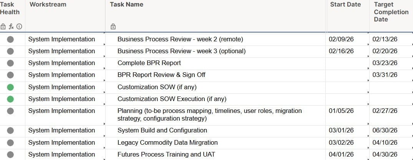The width and height of the screenshot is (413, 160).
Task: Click gray health dot for Futures Process Training row
Action: (x=10, y=155)
